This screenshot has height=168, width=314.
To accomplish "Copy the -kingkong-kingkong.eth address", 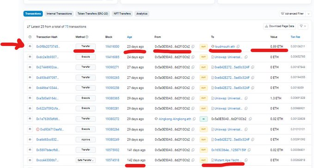I will 194,119.
